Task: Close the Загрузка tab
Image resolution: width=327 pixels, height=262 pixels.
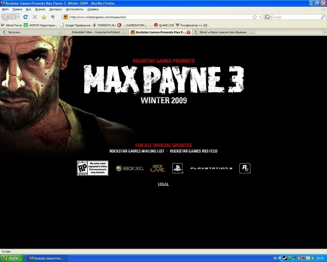Action: pyautogui.click(x=61, y=32)
